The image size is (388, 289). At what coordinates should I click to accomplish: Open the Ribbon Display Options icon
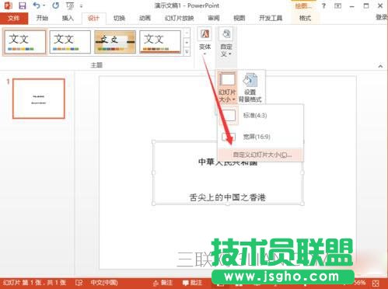337,5
